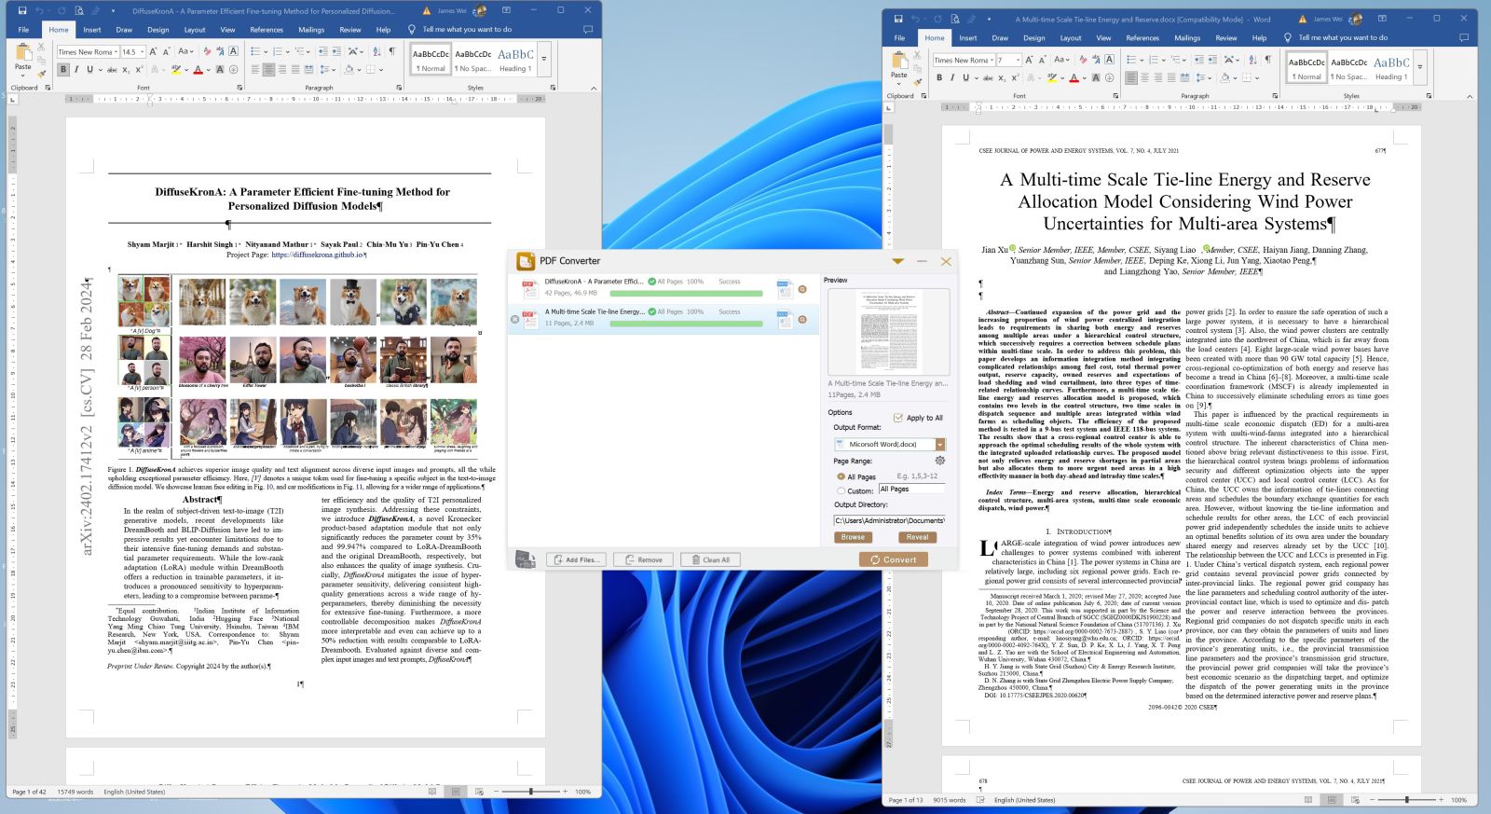Click Read Mode view in DiffuseKronA status bar
The width and height of the screenshot is (1491, 814).
pyautogui.click(x=432, y=792)
